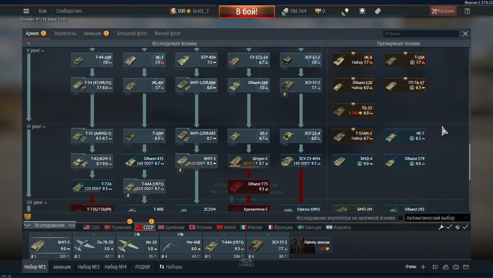The width and height of the screenshot is (493, 278).
Task: Select the Израиль nation
Action: (x=339, y=227)
